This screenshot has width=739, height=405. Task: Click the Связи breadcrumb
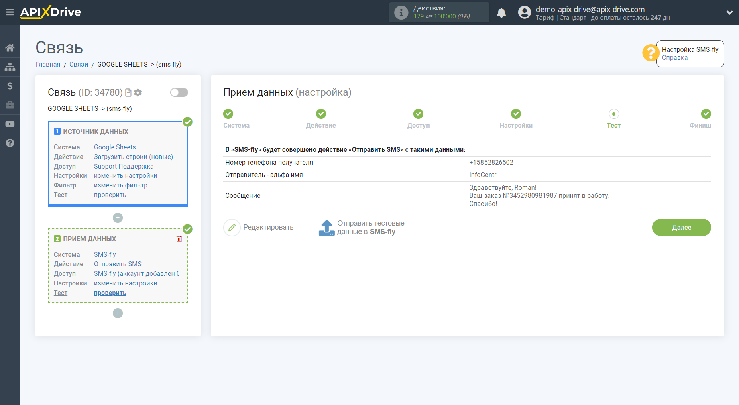(x=79, y=65)
